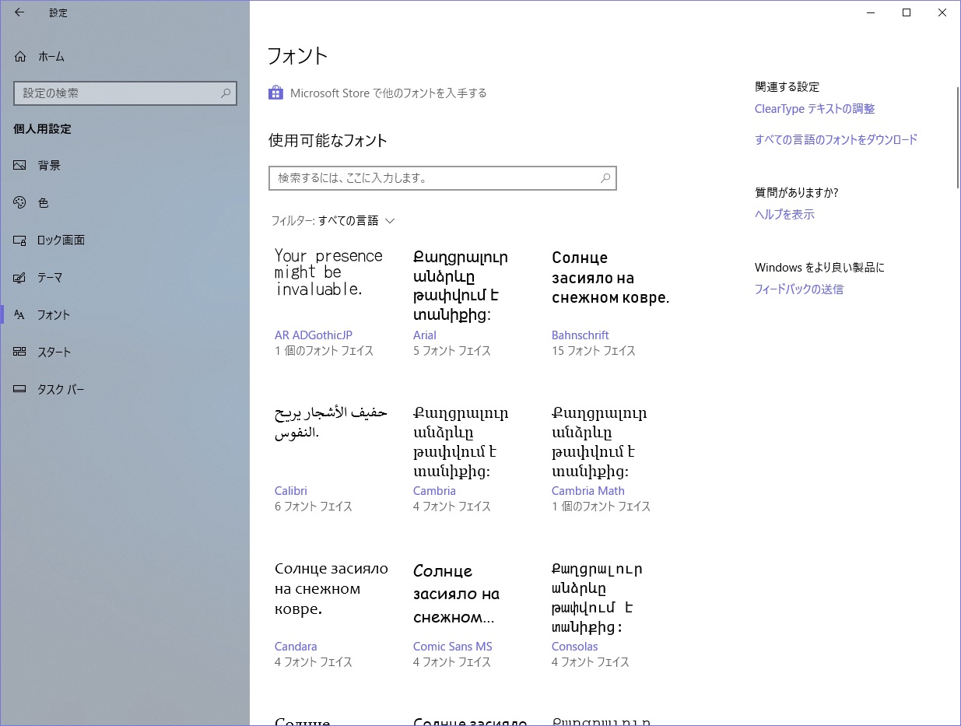Open the フィルター すべての言語 dropdown
961x726 pixels.
click(x=333, y=221)
